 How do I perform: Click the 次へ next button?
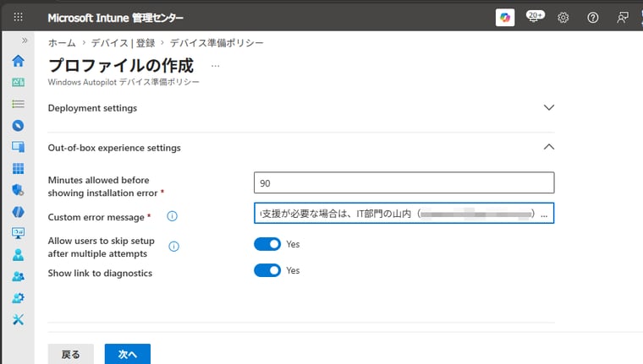coord(128,354)
